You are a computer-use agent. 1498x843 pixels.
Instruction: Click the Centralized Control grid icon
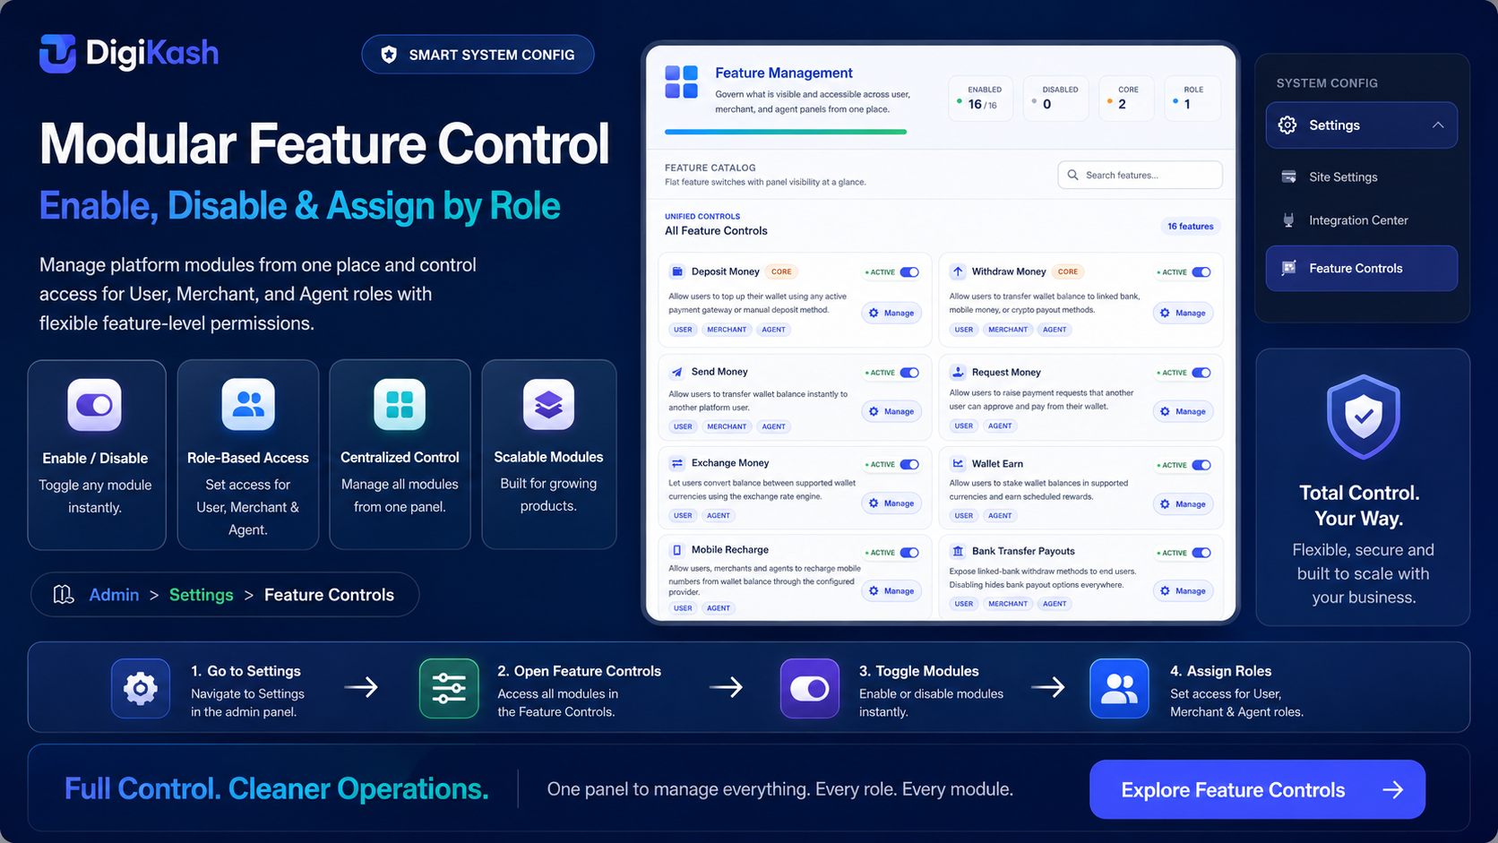(x=400, y=405)
